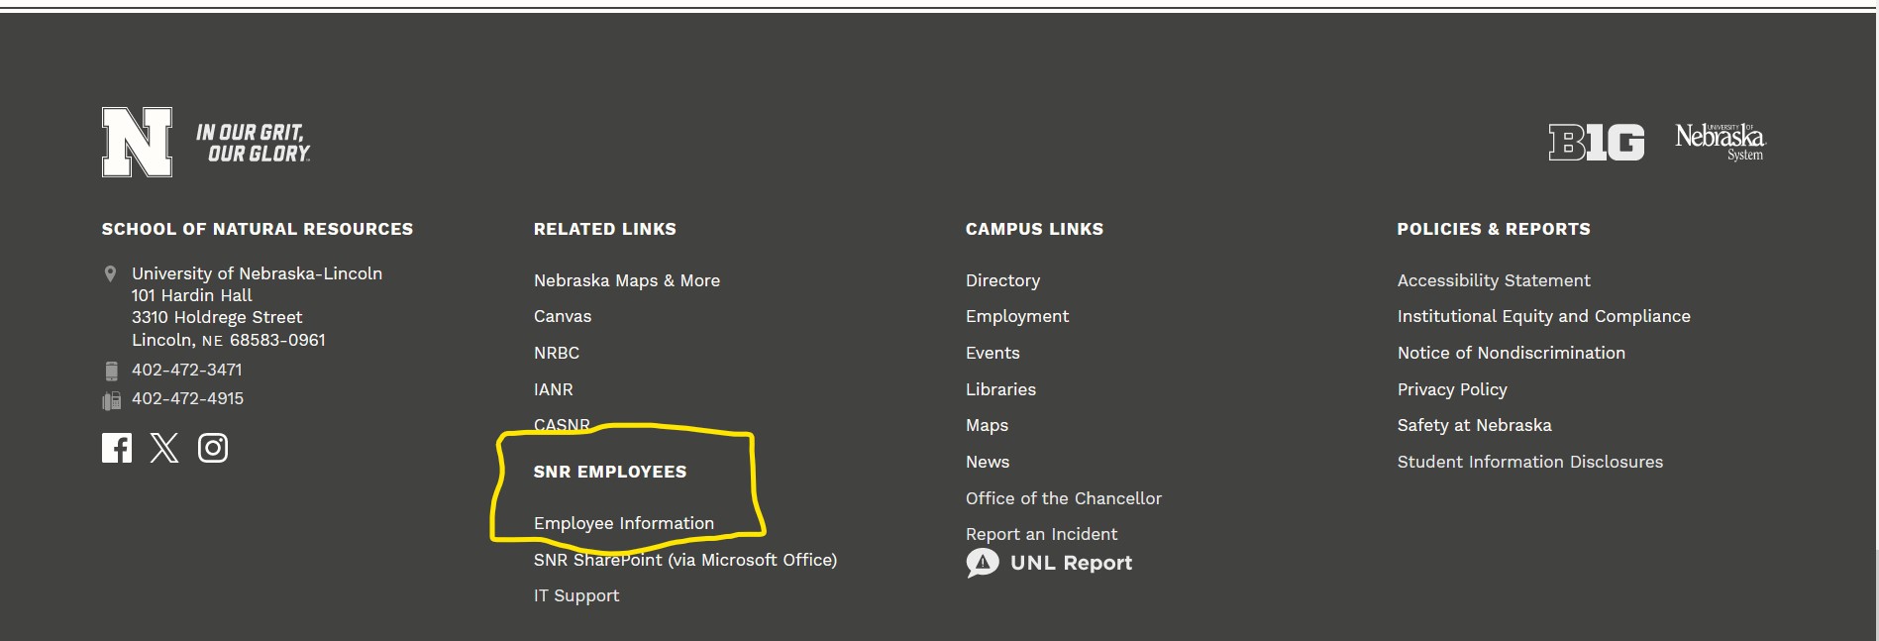
Task: Open the Facebook social icon
Action: pos(116,448)
